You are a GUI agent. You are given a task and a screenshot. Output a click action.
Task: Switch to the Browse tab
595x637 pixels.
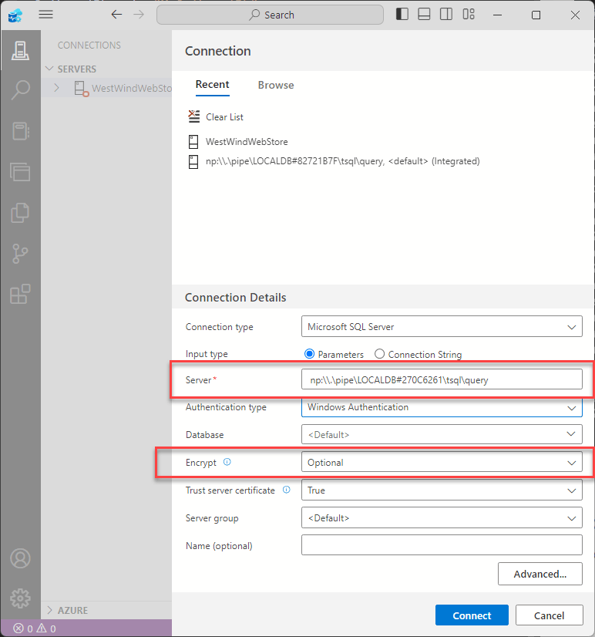276,85
